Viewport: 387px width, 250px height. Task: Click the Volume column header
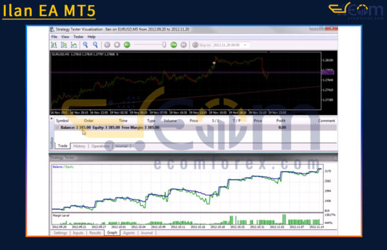tap(170, 121)
